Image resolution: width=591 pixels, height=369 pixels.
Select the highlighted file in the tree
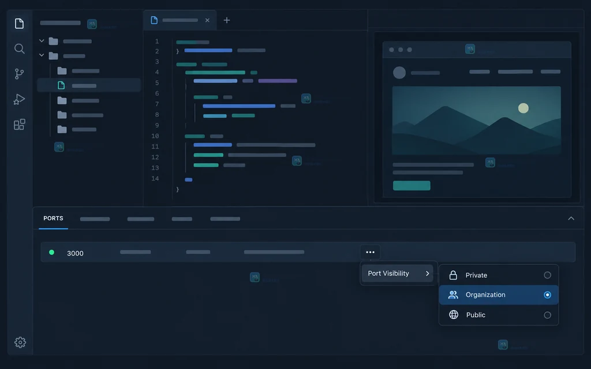pos(89,85)
